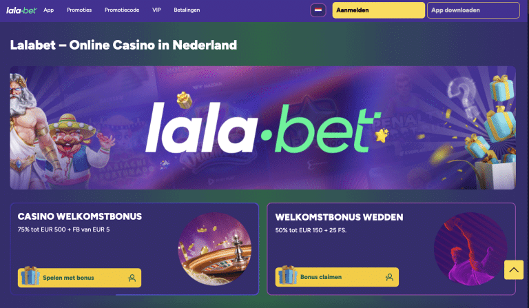Viewport: 529px width, 308px height.
Task: Click the user icon on Spelen met bonus
Action: pos(132,278)
